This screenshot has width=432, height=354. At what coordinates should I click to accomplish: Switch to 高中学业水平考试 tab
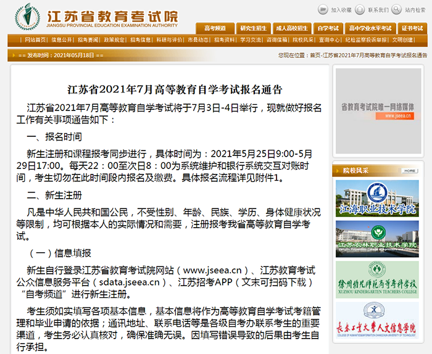[x=370, y=28]
